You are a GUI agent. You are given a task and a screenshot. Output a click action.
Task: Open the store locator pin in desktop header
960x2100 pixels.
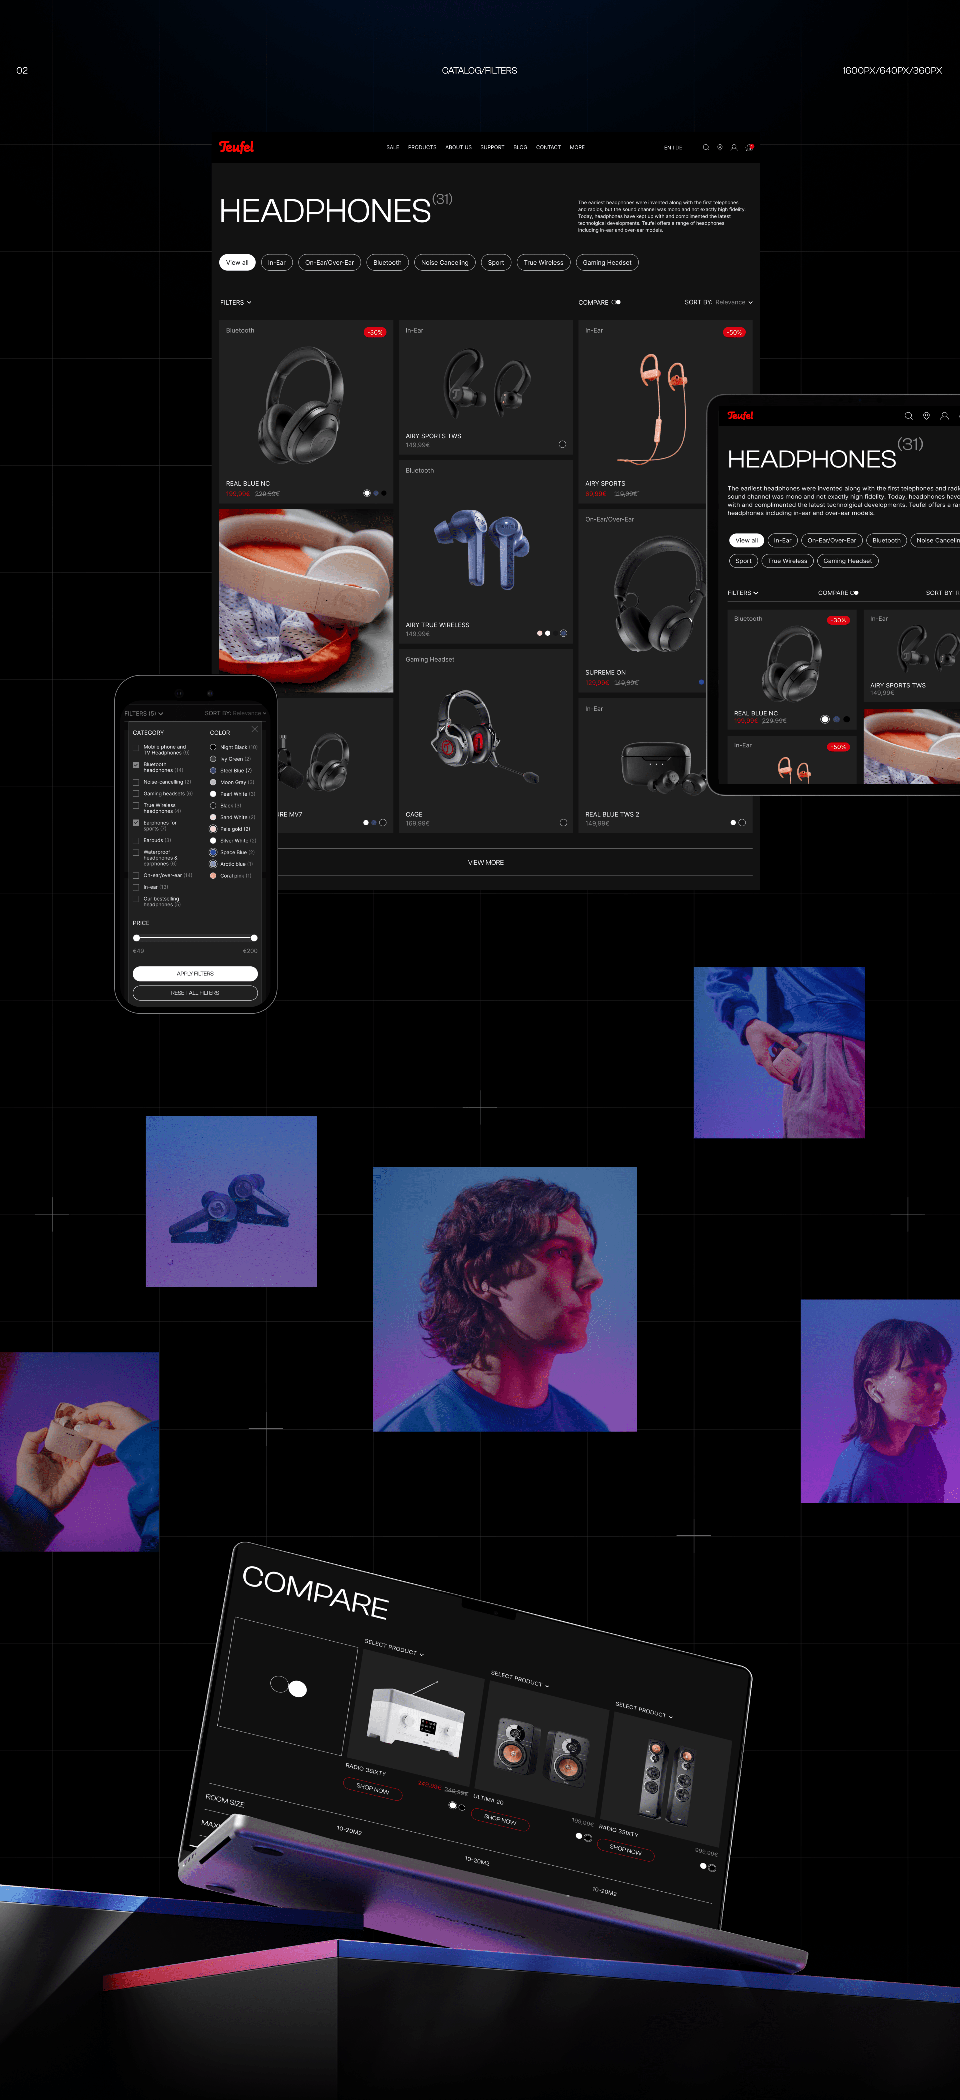(x=719, y=148)
